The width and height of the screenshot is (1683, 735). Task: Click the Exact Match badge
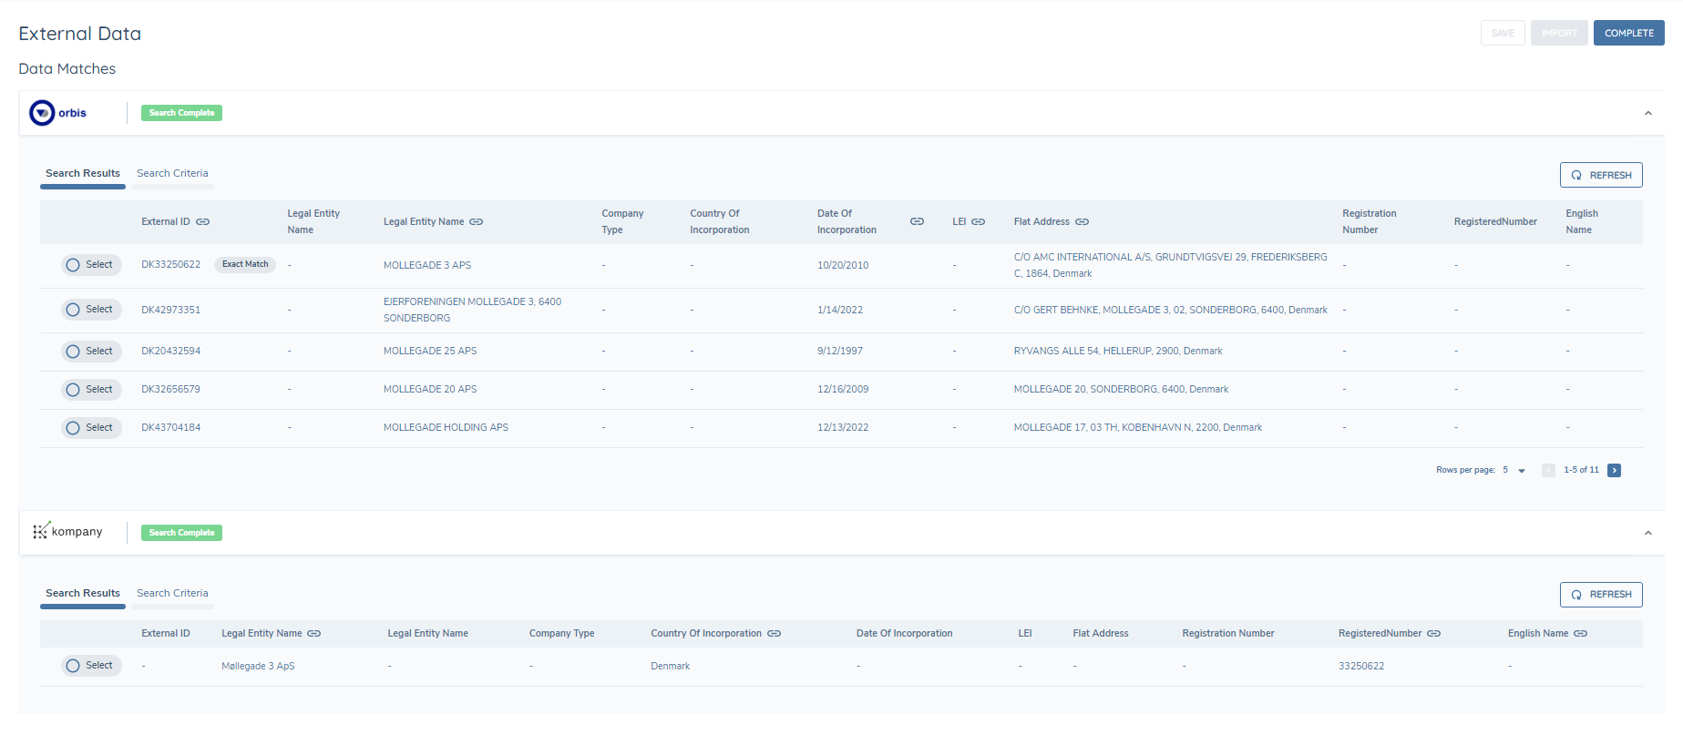pos(245,265)
